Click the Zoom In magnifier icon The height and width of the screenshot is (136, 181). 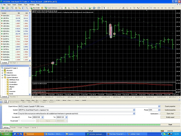[74, 8]
